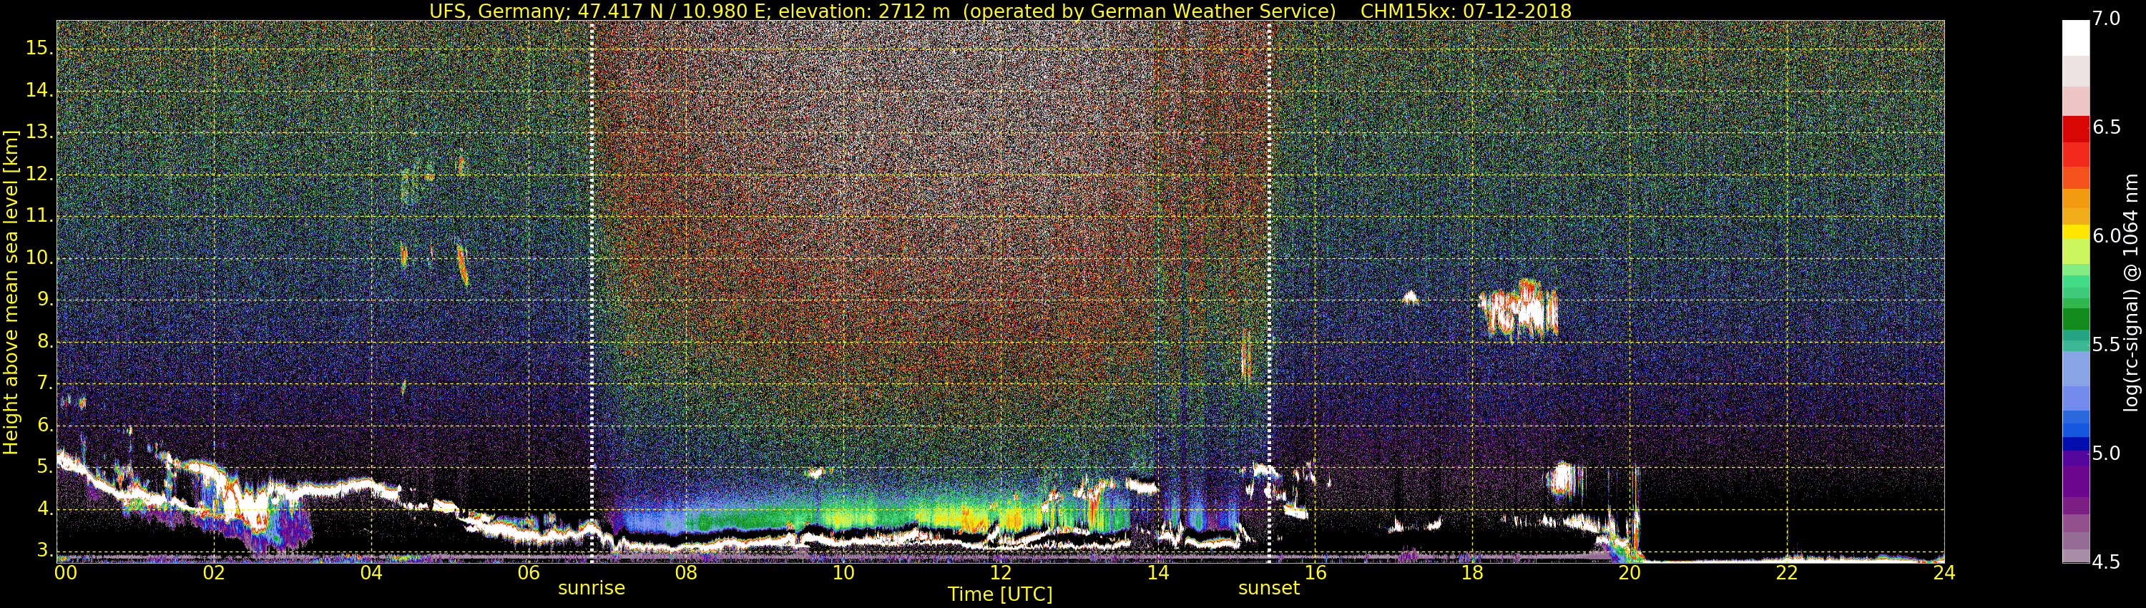
Task: Click time tick label '08'
Action: pos(685,573)
